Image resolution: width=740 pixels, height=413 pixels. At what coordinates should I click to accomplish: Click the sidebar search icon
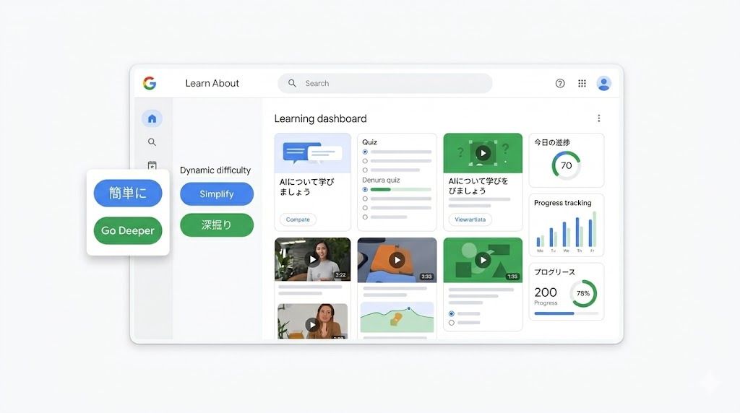[x=152, y=142]
